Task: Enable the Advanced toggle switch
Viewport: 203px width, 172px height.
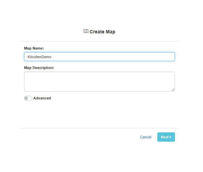Action: pos(28,98)
